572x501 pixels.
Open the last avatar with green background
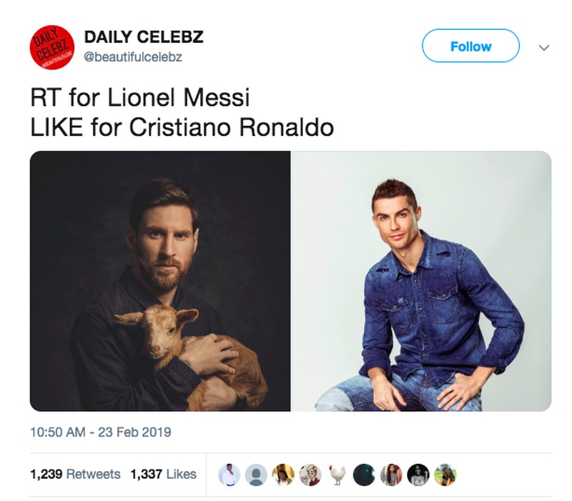(445, 475)
